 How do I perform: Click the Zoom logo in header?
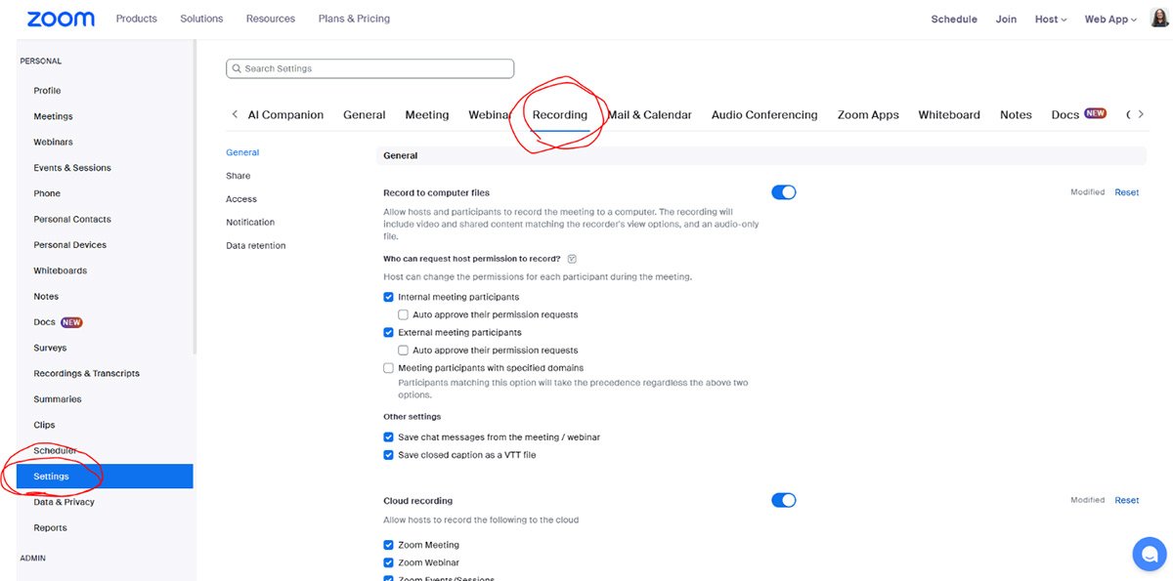click(x=61, y=19)
